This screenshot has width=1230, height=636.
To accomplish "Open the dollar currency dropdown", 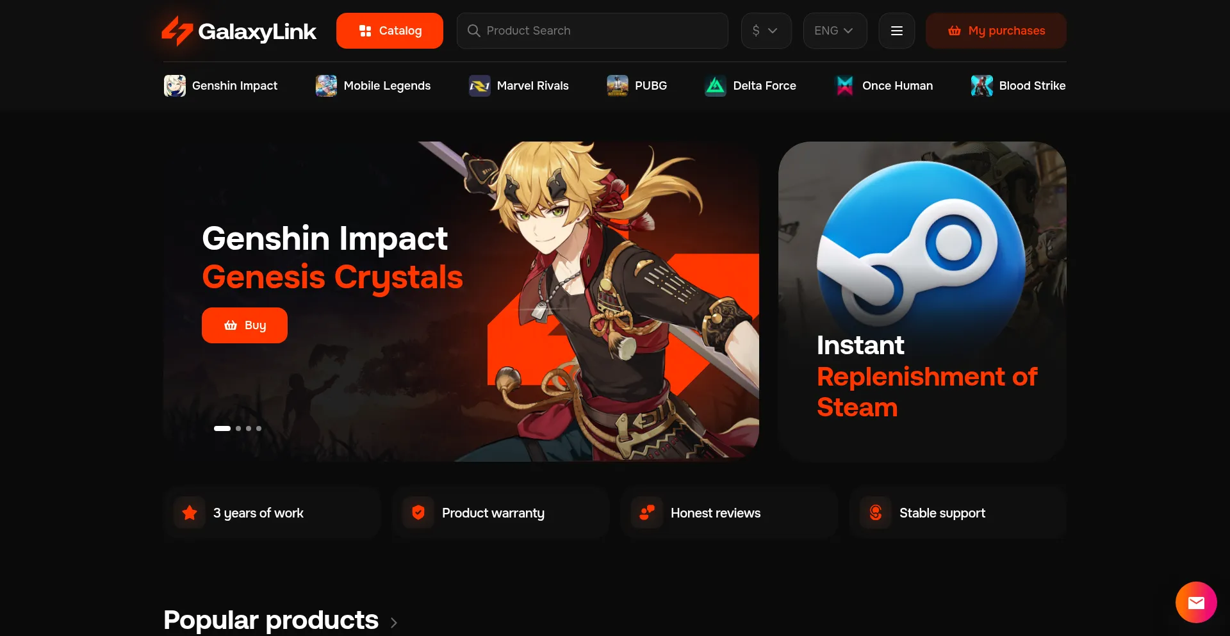I will tap(766, 31).
